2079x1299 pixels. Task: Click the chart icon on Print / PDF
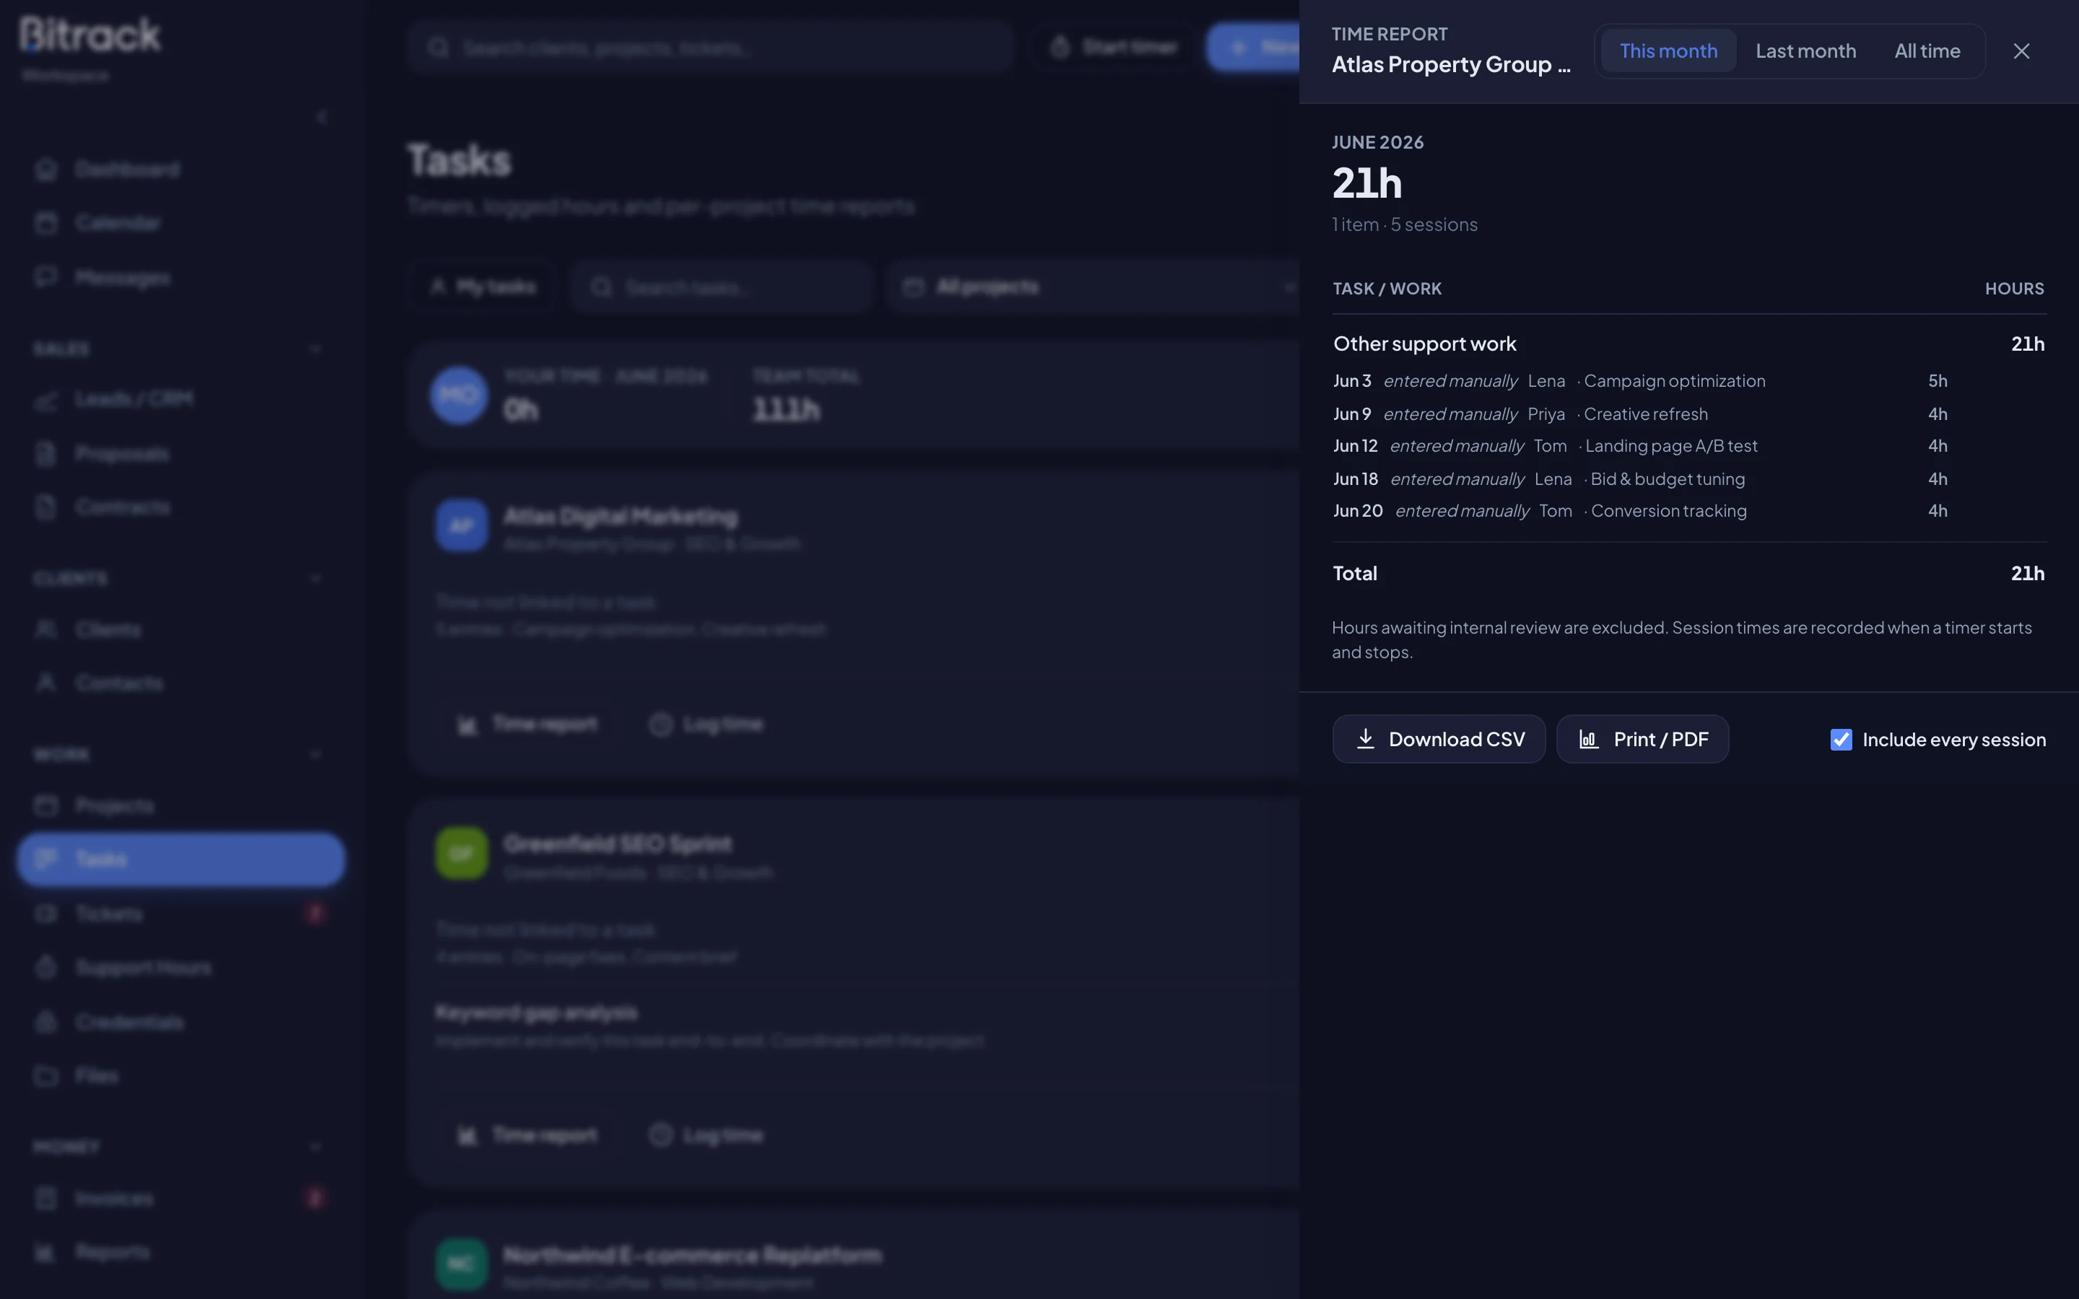pyautogui.click(x=1588, y=739)
